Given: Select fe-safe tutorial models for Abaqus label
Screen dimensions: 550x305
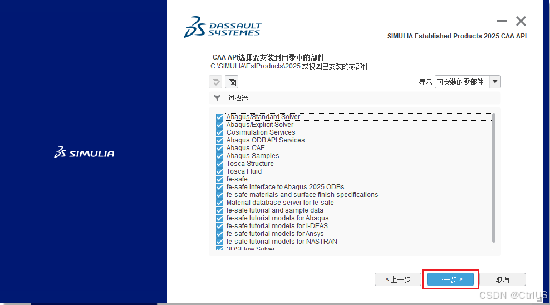Looking at the screenshot, I should pyautogui.click(x=277, y=218).
